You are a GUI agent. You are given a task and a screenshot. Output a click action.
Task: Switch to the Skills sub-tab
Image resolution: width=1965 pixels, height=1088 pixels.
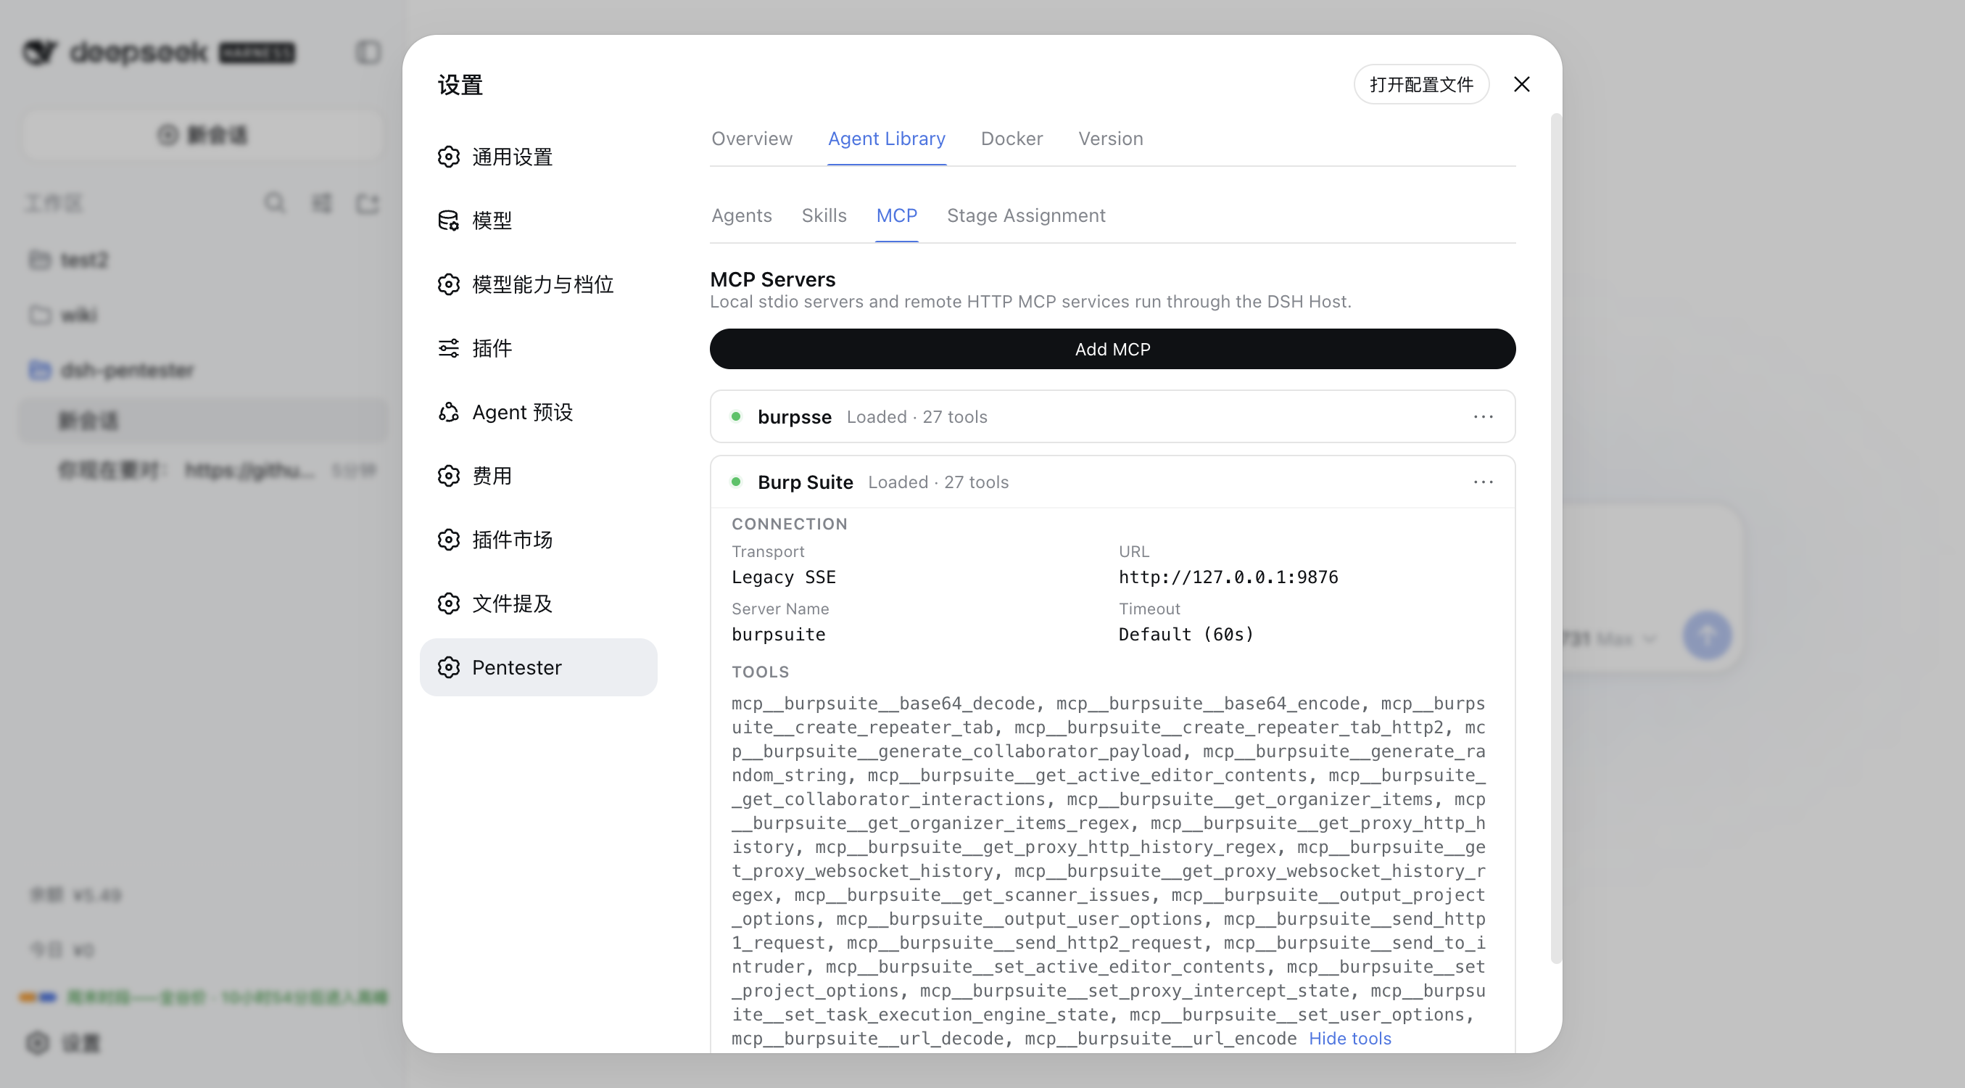coord(824,216)
